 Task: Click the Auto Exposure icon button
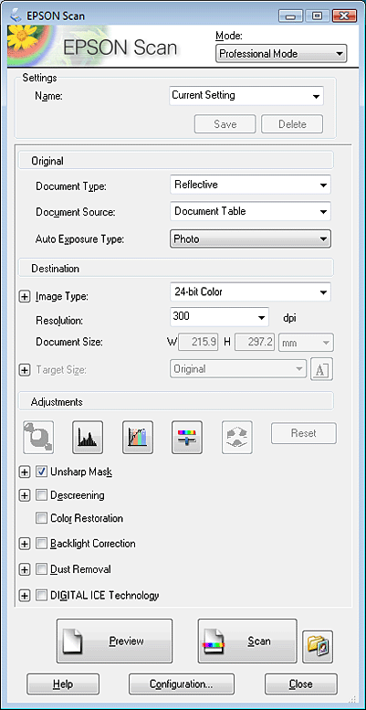point(38,438)
